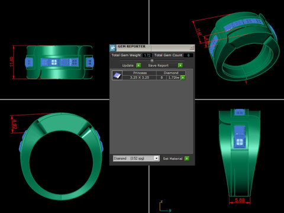Click the green arrow next to Set Material

[187, 159]
